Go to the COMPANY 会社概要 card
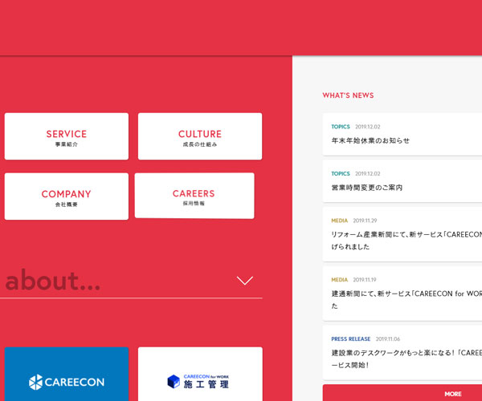This screenshot has width=482, height=401. click(x=66, y=196)
